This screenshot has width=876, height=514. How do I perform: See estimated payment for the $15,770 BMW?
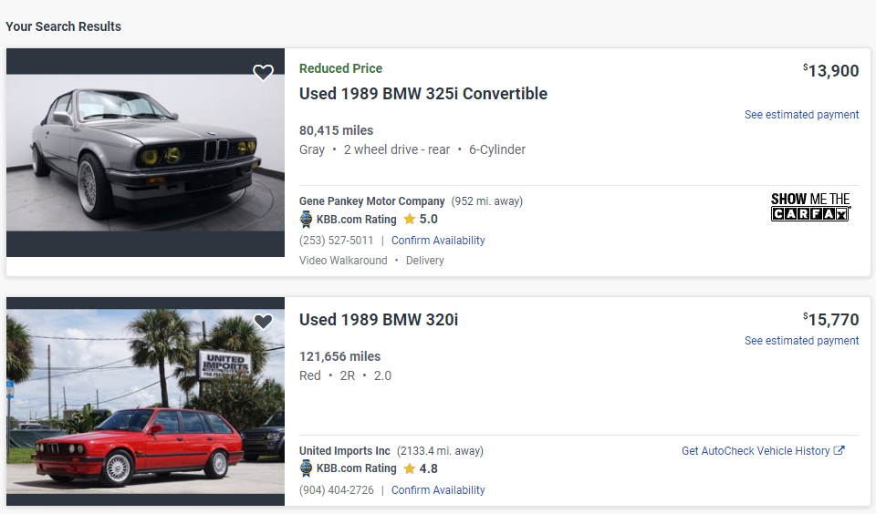[801, 341]
